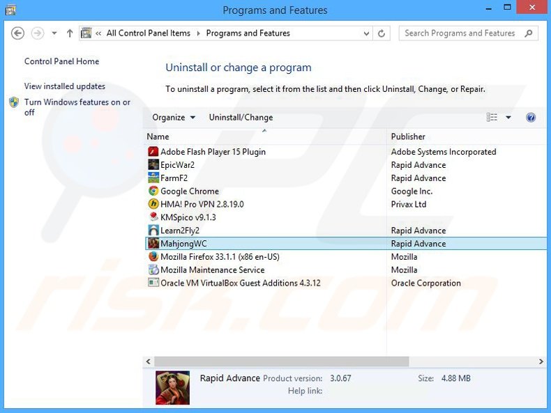The image size is (551, 413).
Task: Click the horizontal scrollbar thumb
Action: (282, 361)
